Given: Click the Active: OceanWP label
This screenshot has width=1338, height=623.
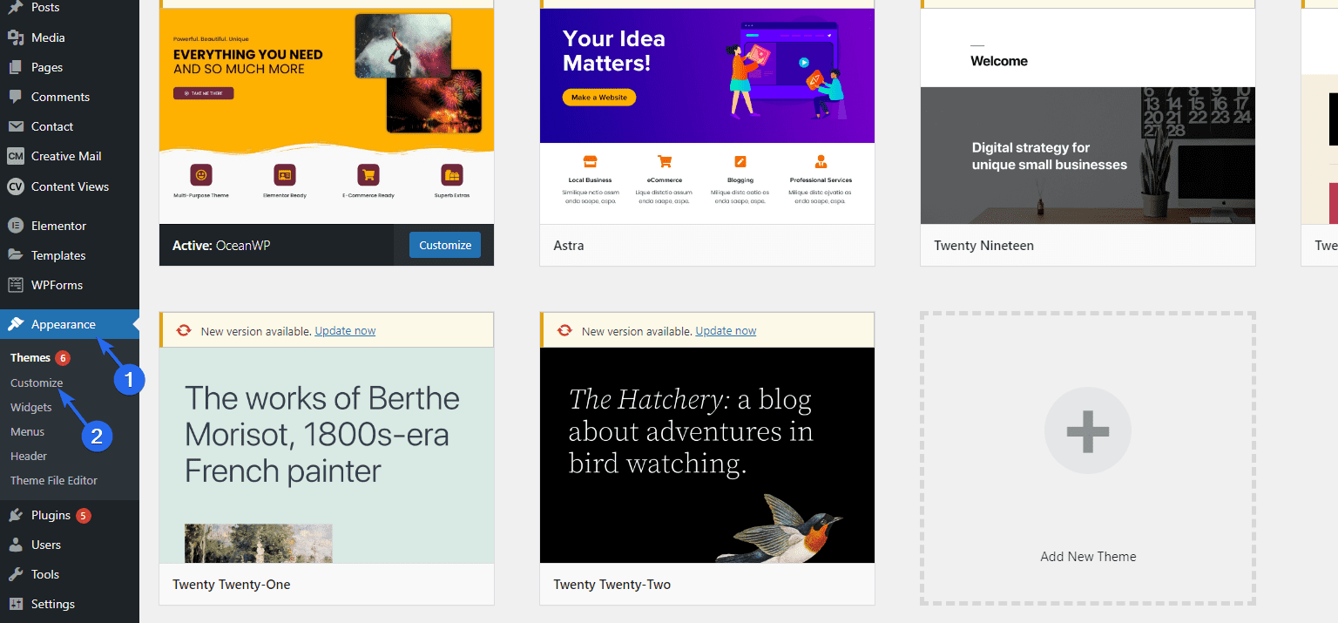Looking at the screenshot, I should click(221, 246).
